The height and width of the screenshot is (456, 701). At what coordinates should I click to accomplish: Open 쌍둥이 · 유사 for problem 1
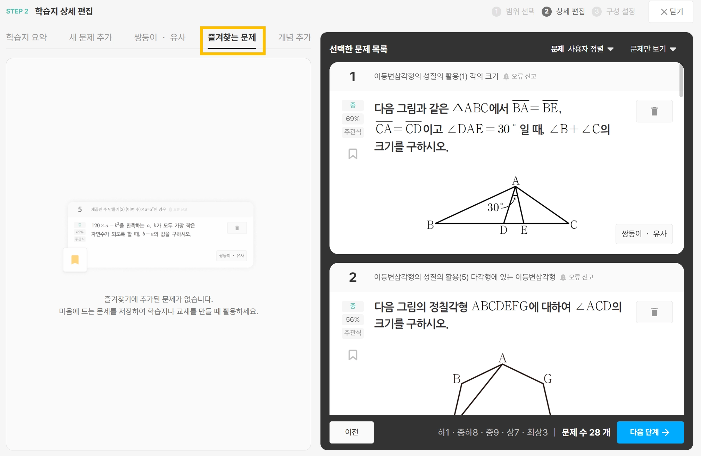[x=644, y=234]
